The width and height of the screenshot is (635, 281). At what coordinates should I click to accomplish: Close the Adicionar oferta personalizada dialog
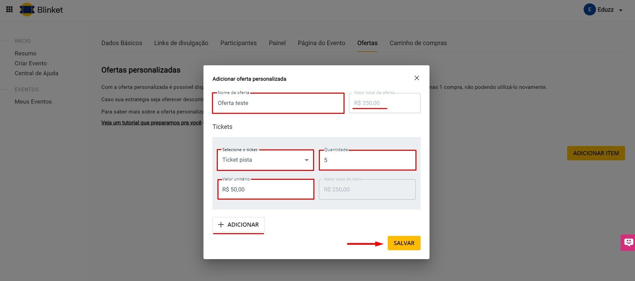click(416, 78)
